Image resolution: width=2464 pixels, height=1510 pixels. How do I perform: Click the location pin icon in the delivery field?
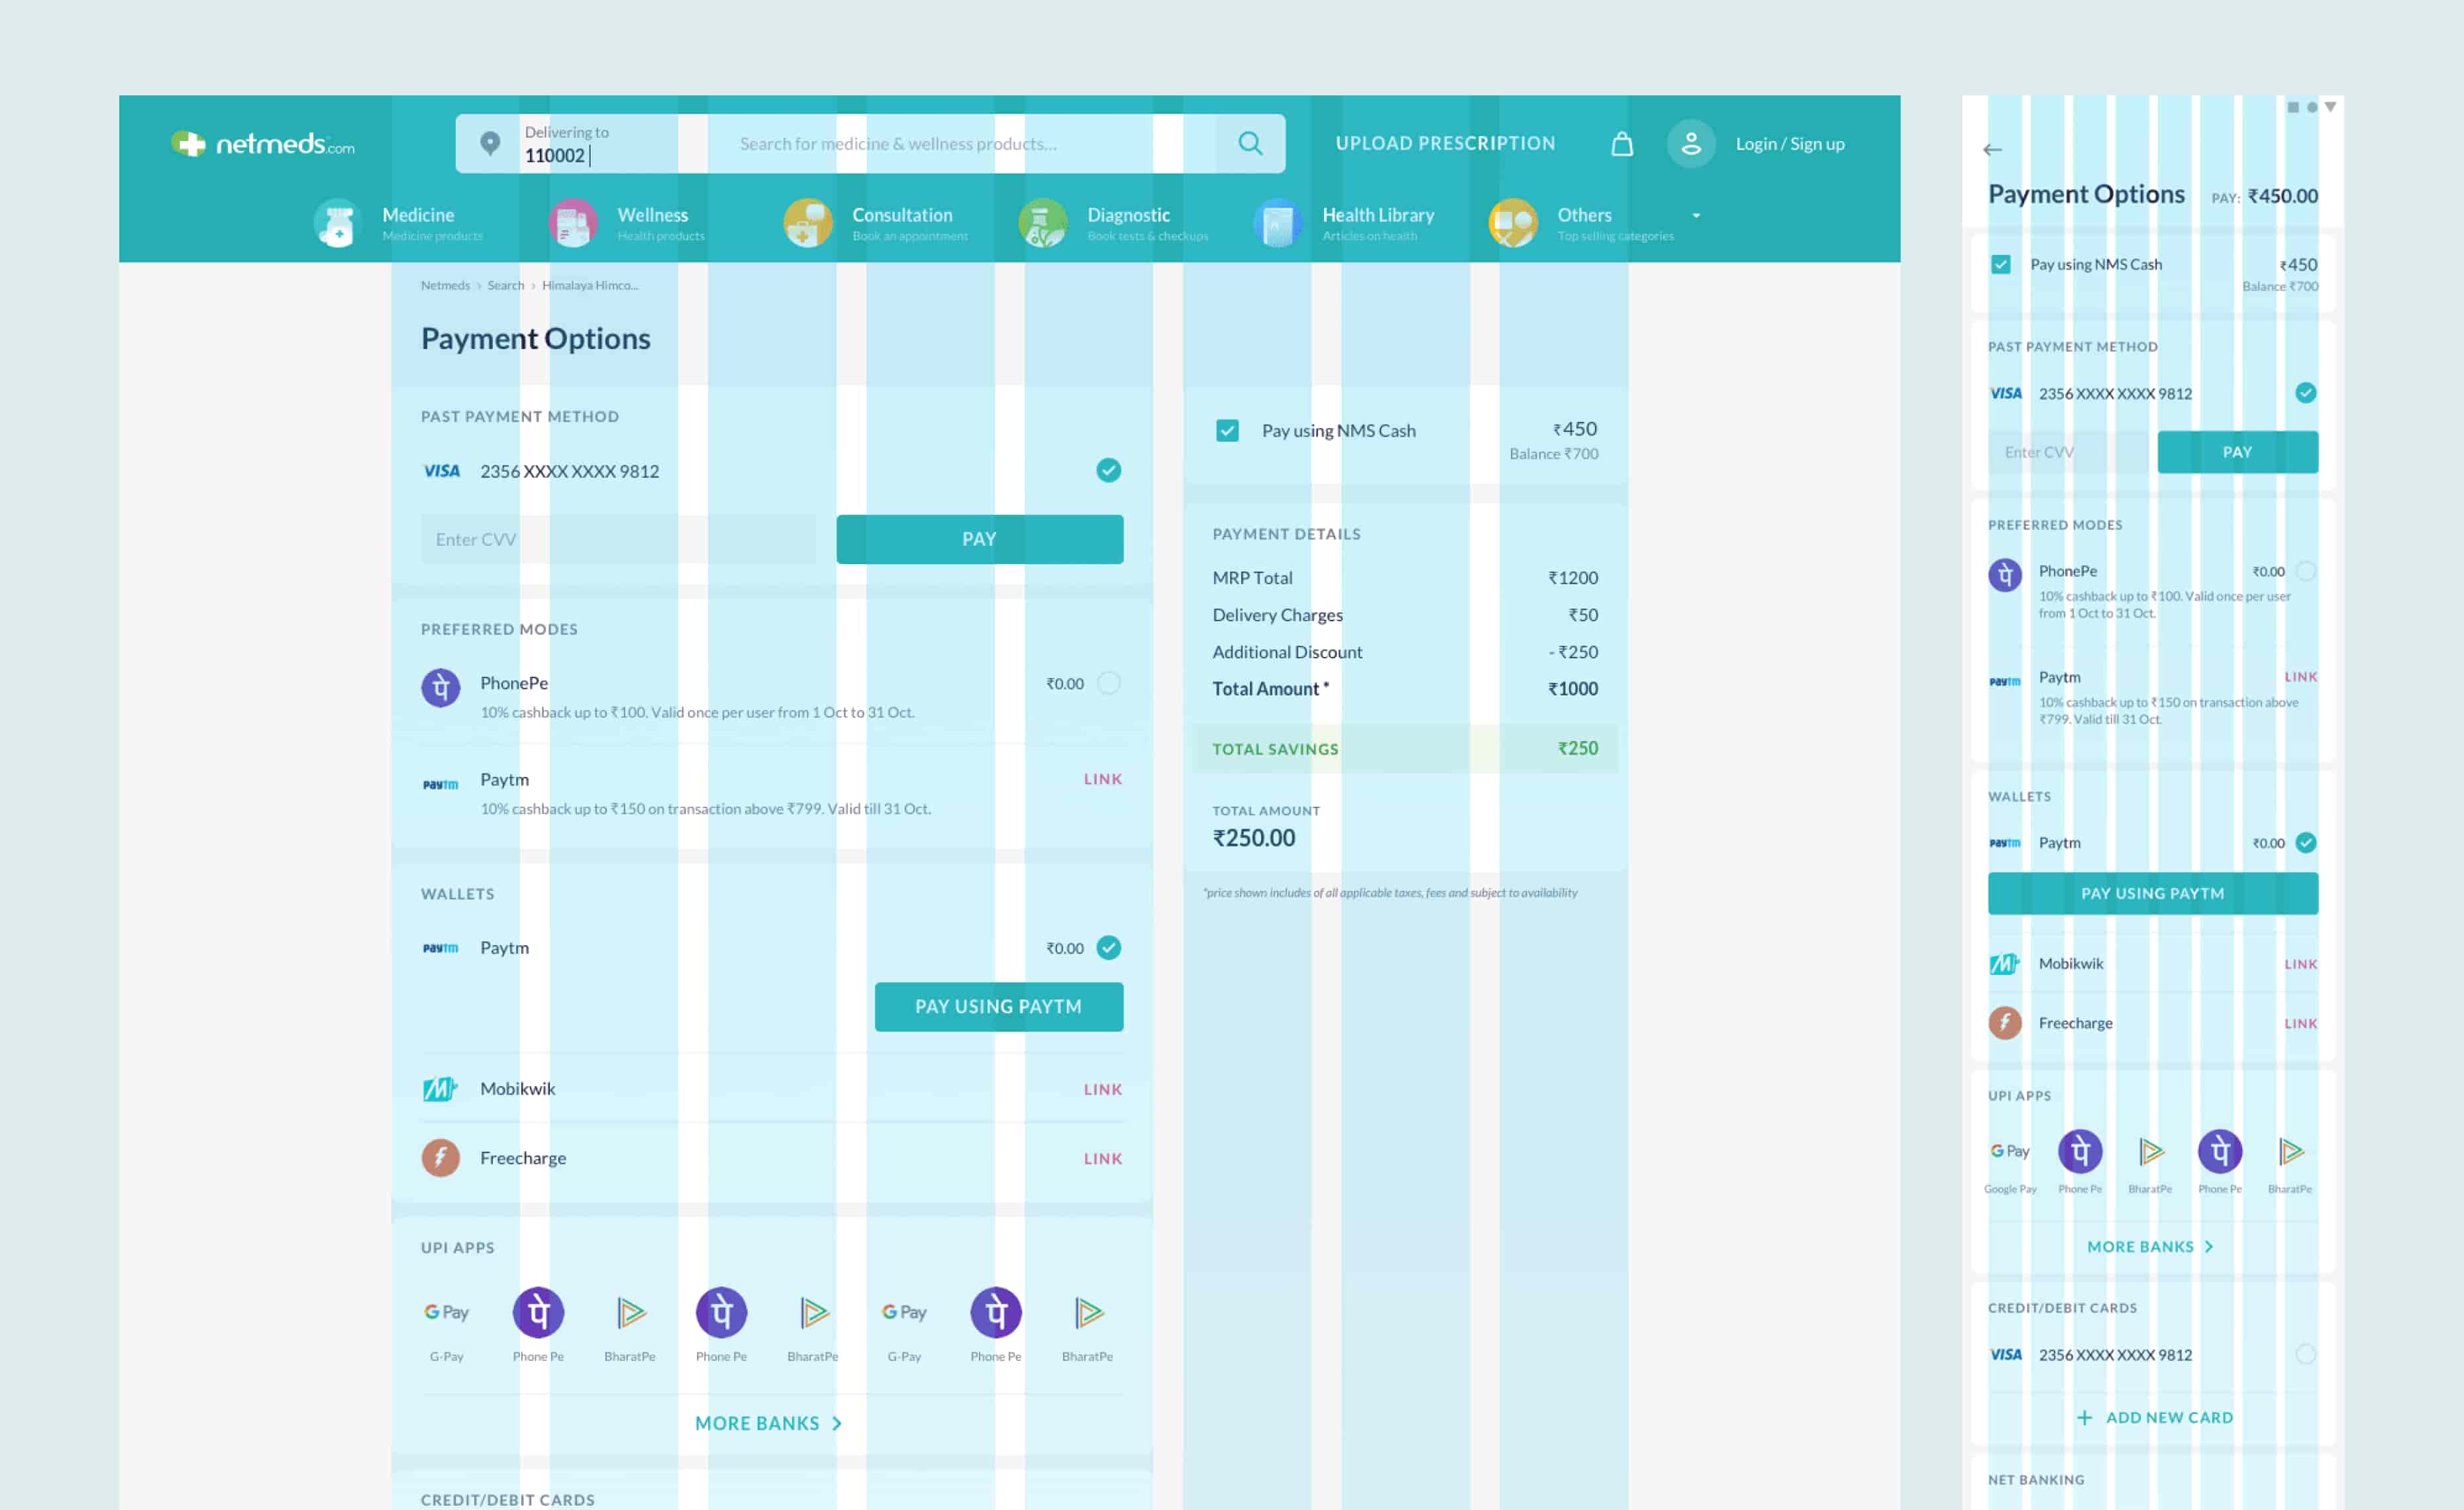click(490, 143)
